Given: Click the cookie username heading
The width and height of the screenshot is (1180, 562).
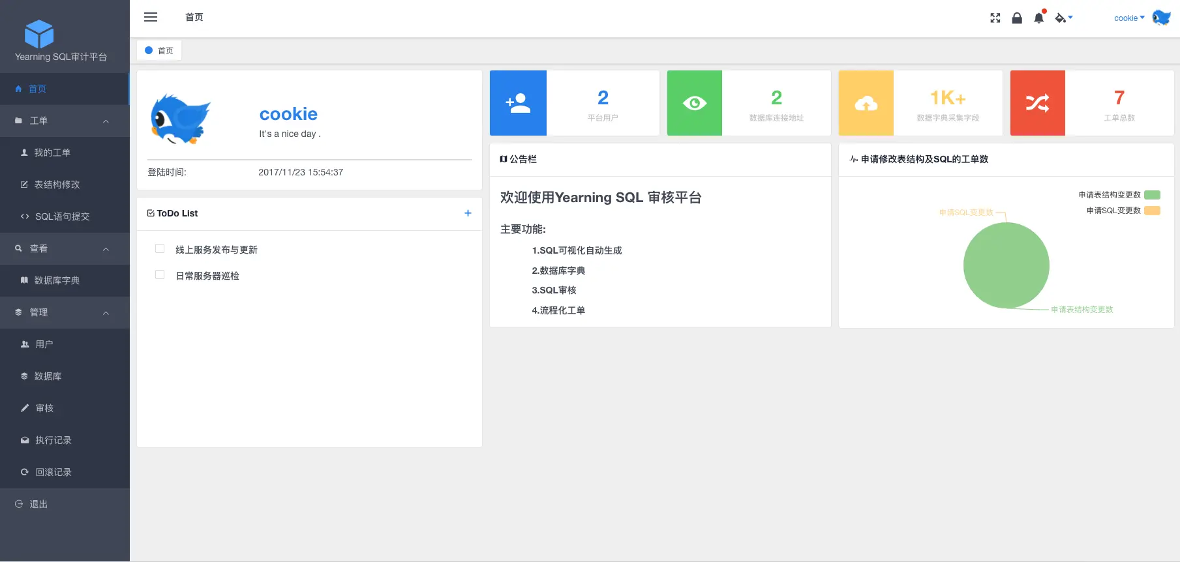Looking at the screenshot, I should coord(288,114).
